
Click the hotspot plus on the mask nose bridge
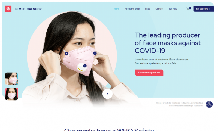click(95, 53)
